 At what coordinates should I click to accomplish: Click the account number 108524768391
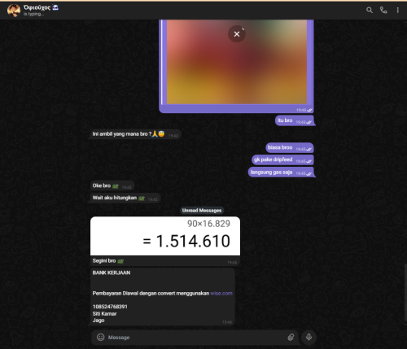click(x=110, y=307)
